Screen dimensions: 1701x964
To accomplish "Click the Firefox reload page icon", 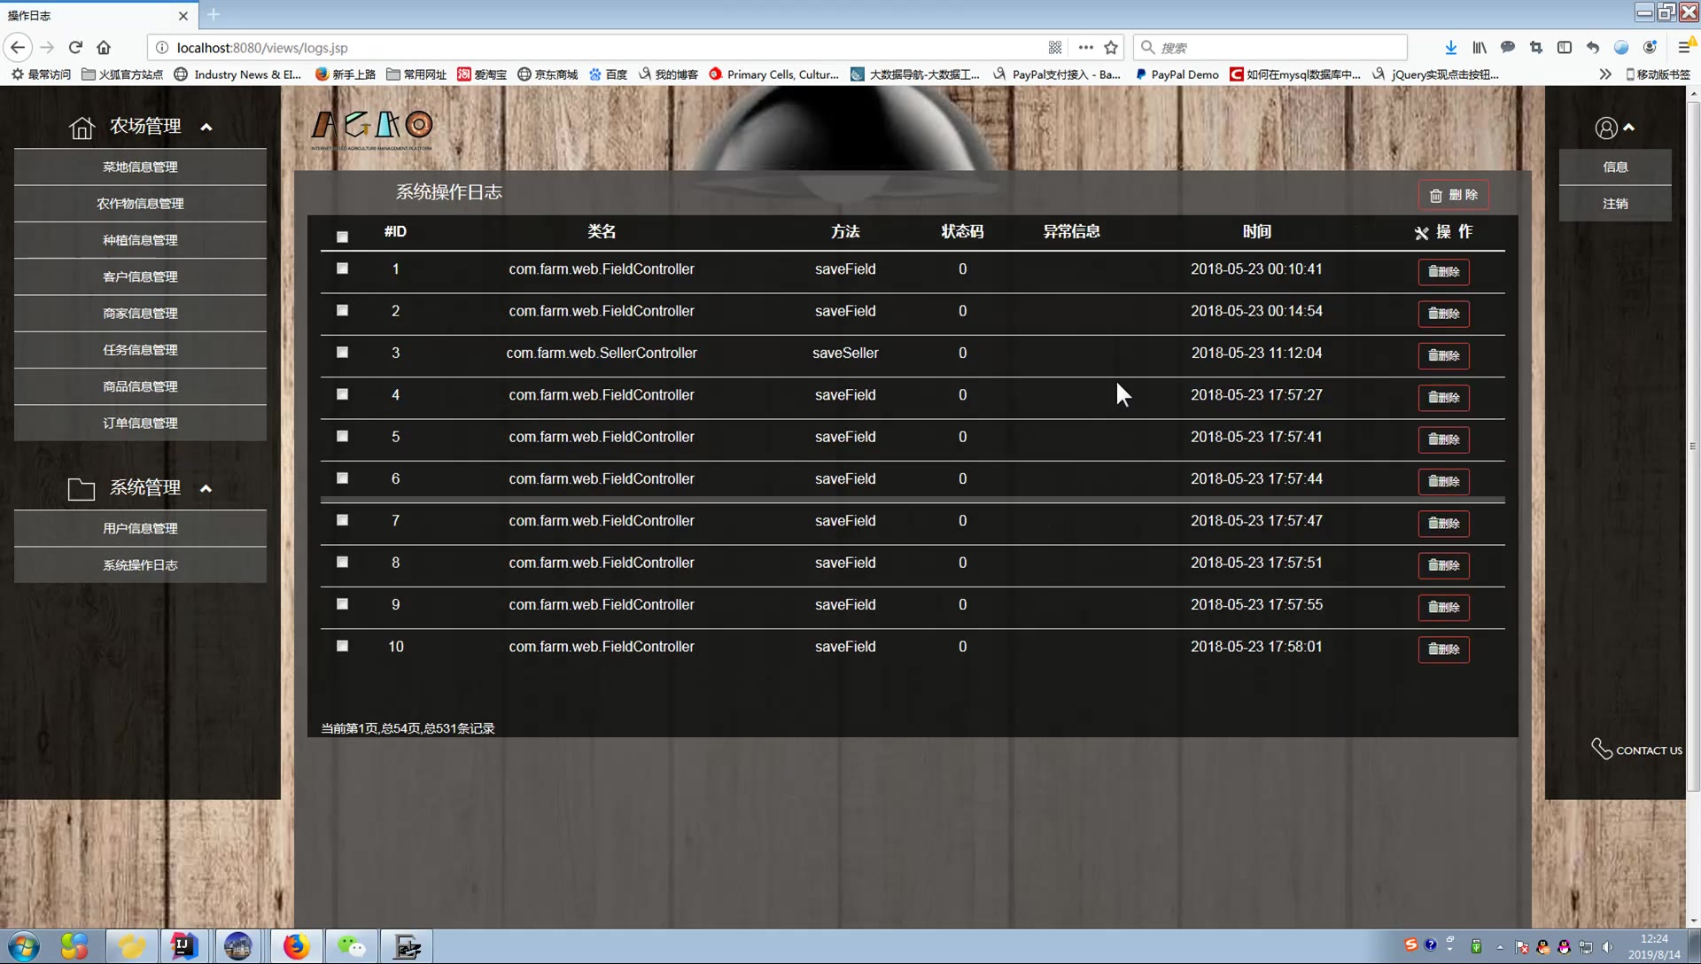I will 75,48.
